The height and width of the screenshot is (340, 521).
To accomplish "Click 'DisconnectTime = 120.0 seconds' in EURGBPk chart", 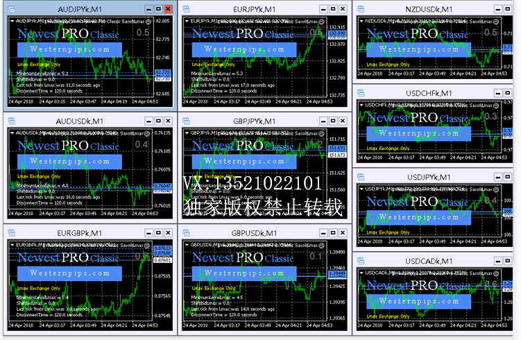I will [x=49, y=315].
